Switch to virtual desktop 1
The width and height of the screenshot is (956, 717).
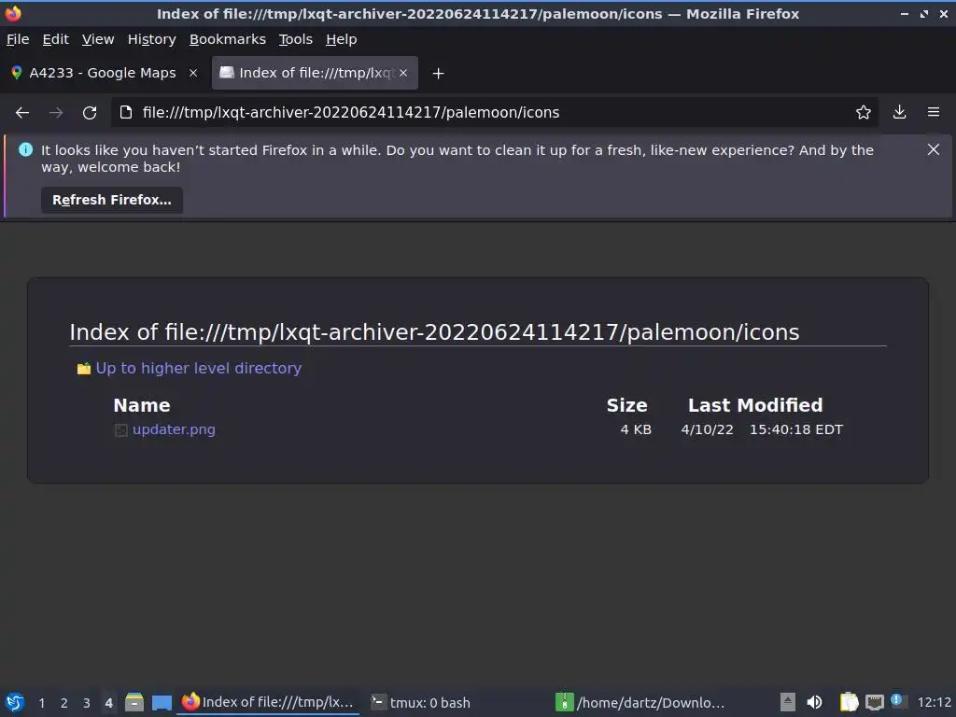pyautogui.click(x=41, y=703)
